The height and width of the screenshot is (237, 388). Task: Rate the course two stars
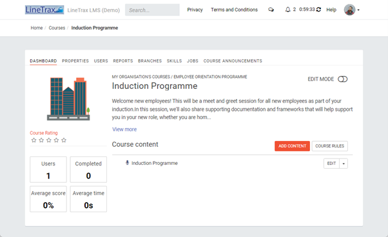tap(41, 140)
